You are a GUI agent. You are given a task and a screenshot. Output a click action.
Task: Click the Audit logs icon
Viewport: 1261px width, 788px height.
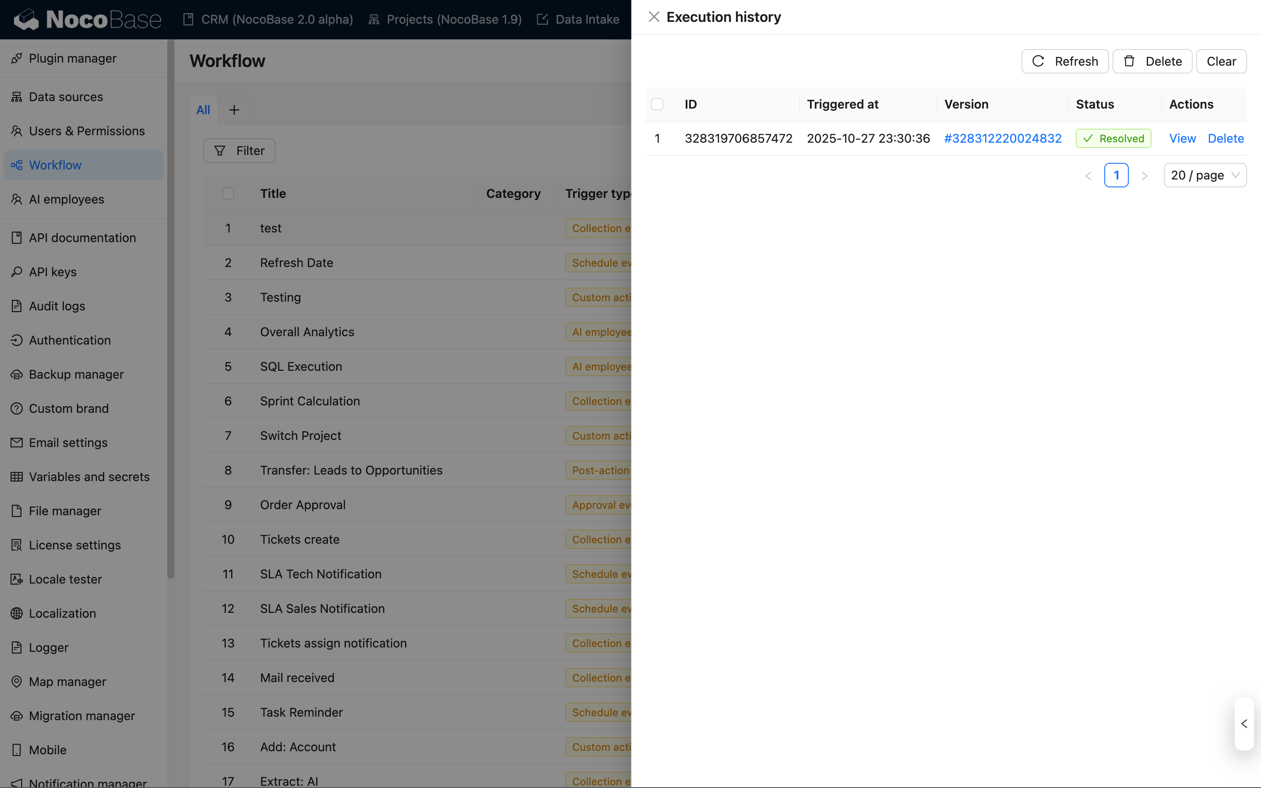point(16,306)
